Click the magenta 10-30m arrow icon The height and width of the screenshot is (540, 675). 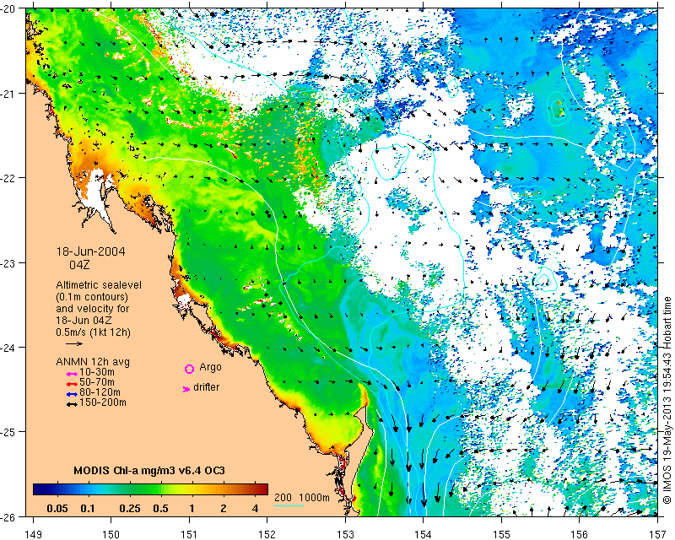click(72, 374)
